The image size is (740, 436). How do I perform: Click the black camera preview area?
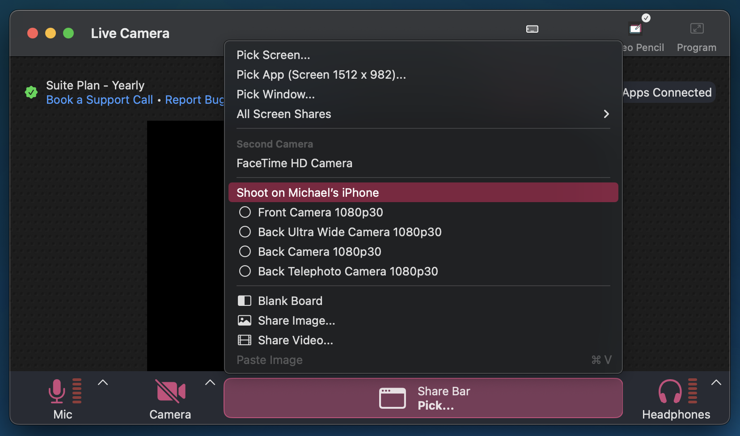click(x=186, y=246)
